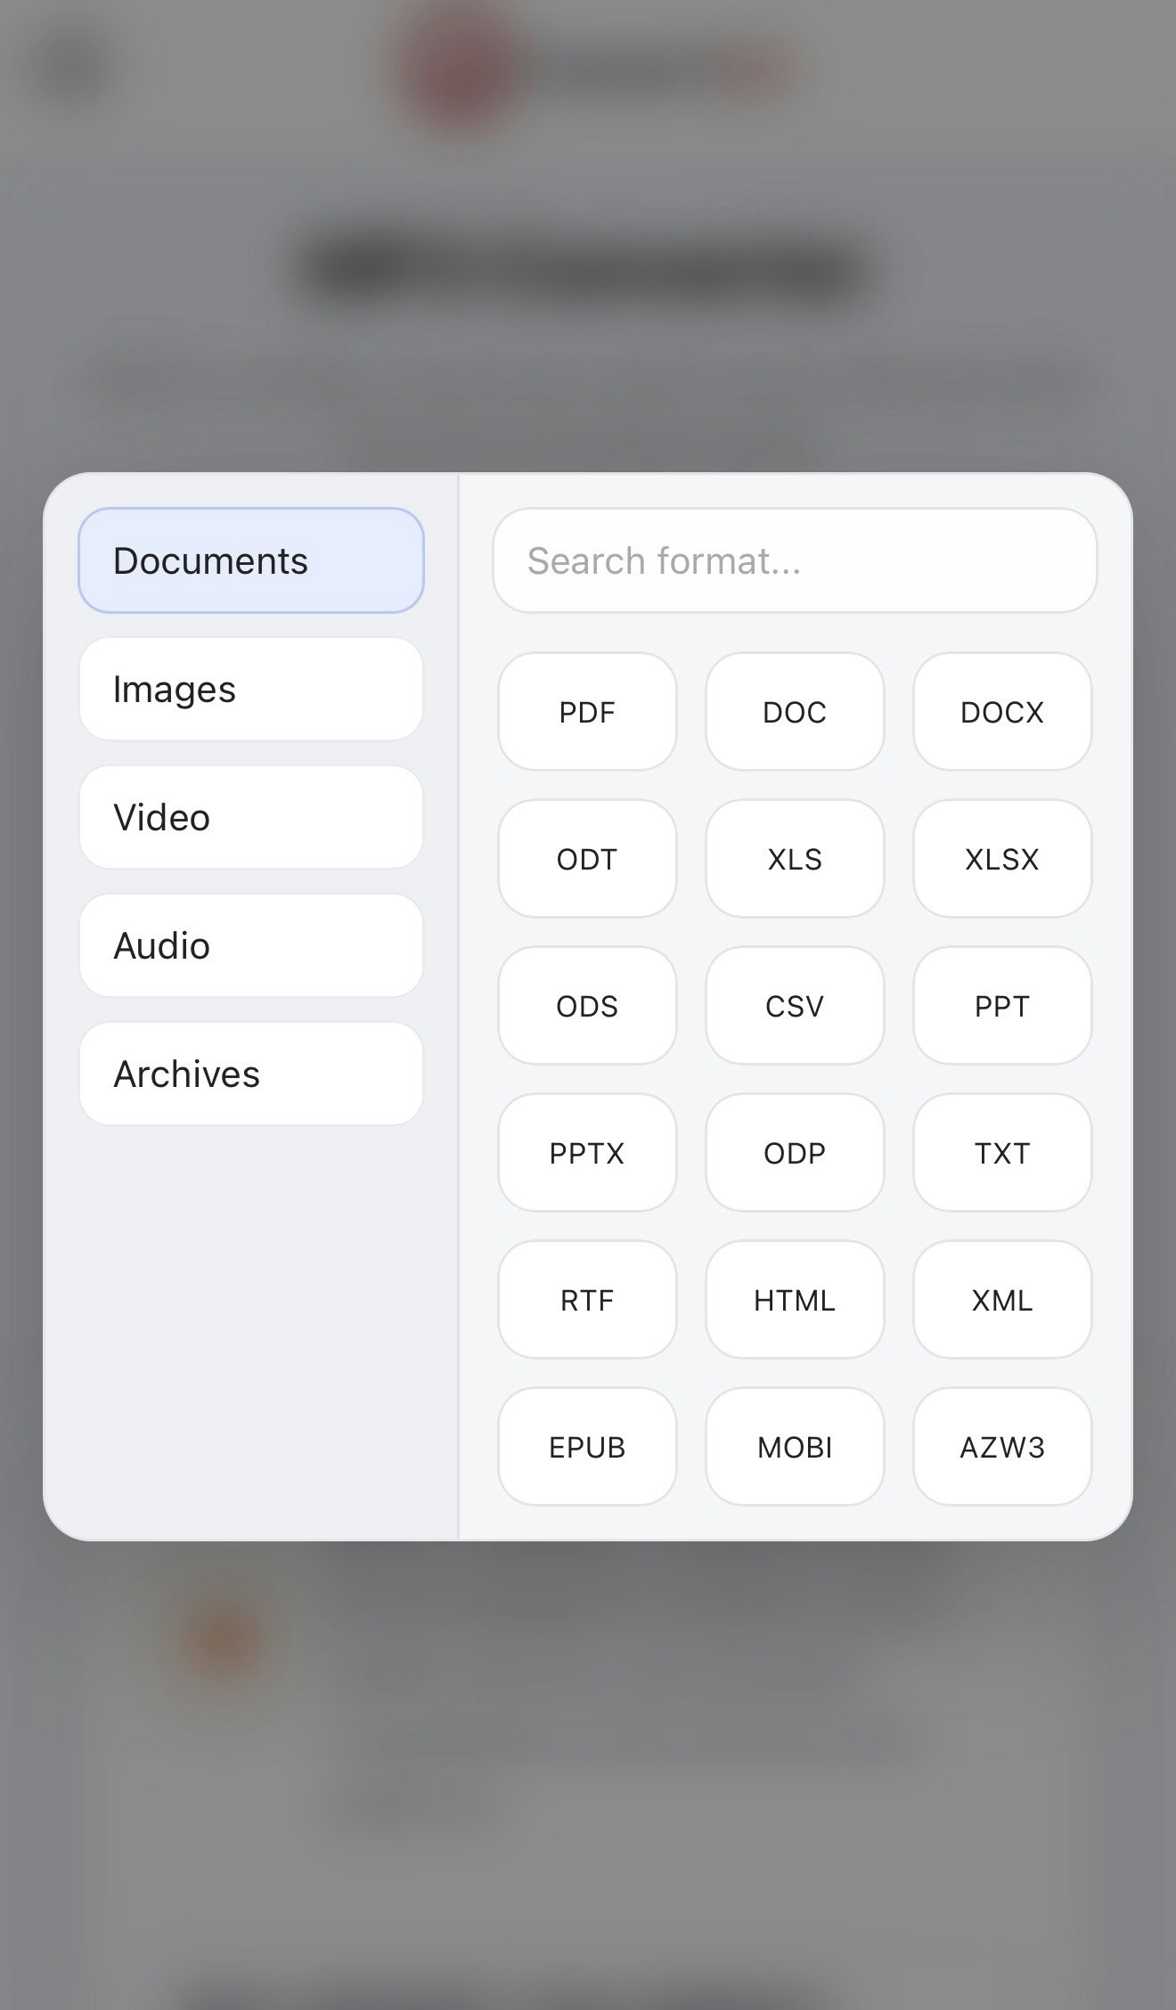Pick the ODP format
Screen dimensions: 1176x2010
coord(795,1153)
